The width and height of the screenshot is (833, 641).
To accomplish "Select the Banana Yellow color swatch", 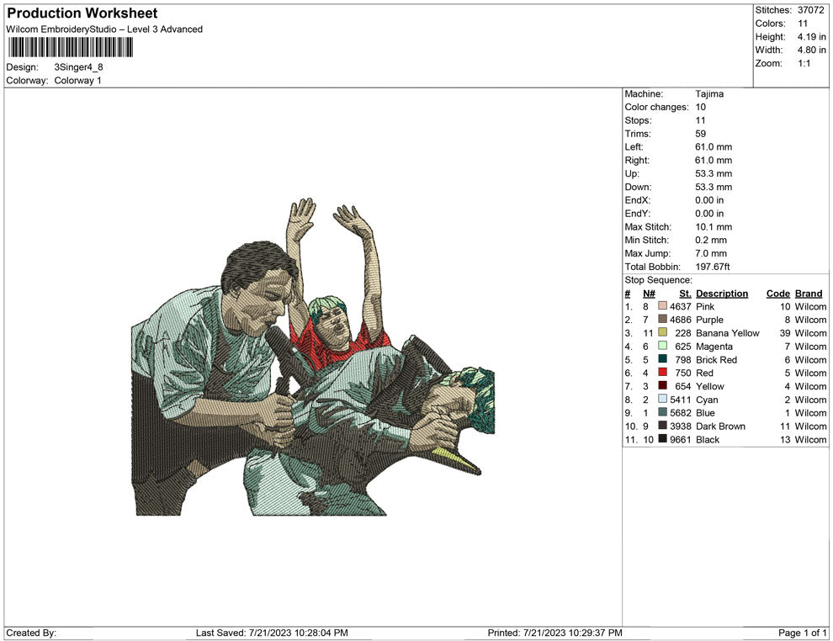I will click(662, 332).
